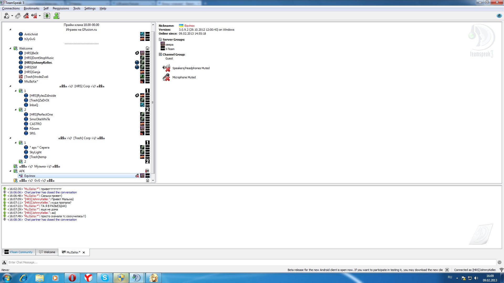
Task: Open the Contacts manager toolbar icon
Action: 56,16
